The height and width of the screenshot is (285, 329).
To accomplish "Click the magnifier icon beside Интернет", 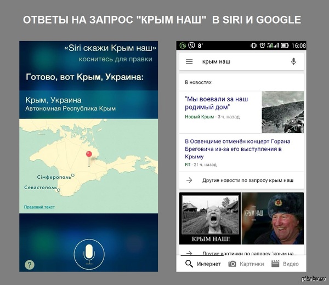I will click(x=189, y=264).
